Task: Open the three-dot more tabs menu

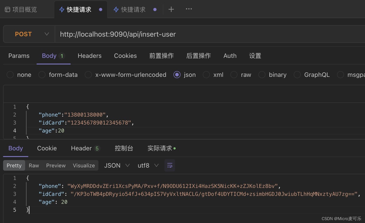Action: pyautogui.click(x=189, y=9)
